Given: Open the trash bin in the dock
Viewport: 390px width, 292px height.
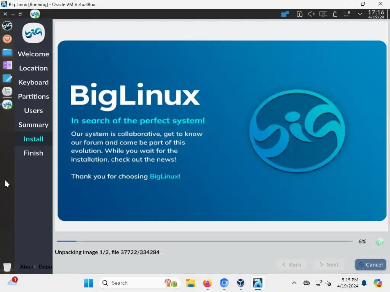Looking at the screenshot, I should [x=7, y=267].
